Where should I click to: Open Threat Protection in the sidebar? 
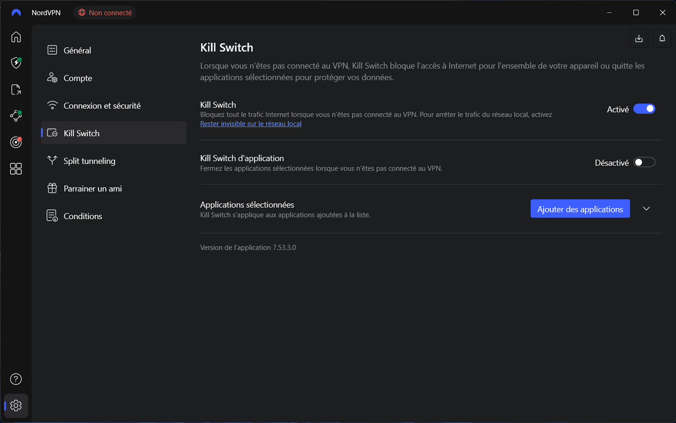[15, 63]
